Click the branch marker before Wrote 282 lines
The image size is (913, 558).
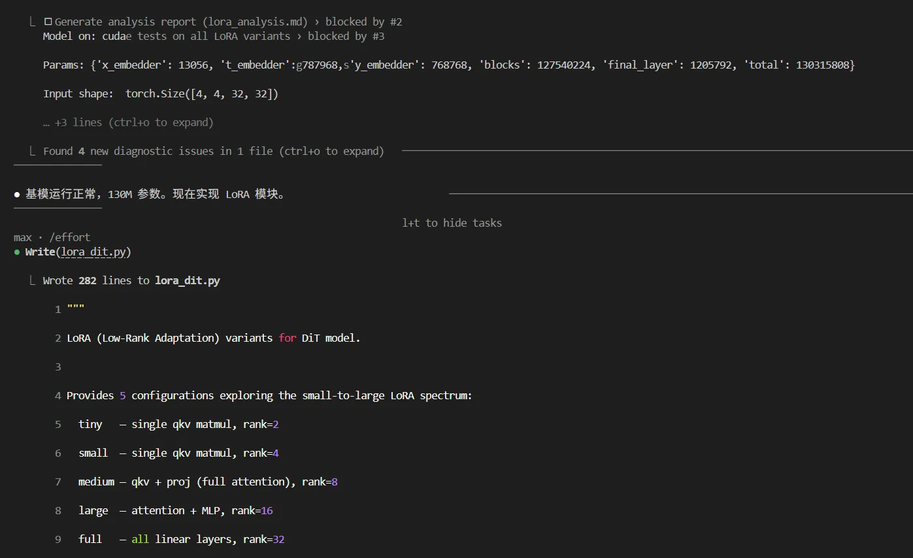(32, 281)
